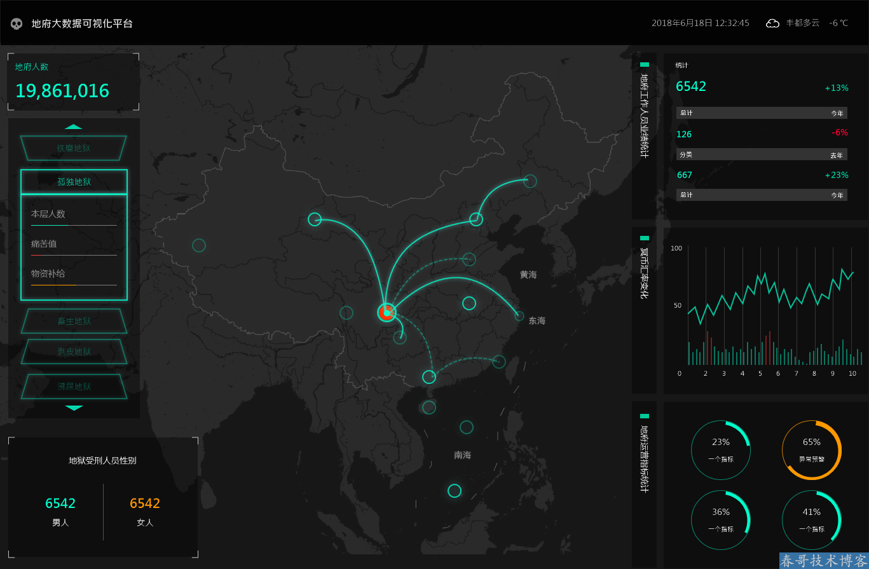869x569 pixels.
Task: Choose the 剥皮地狱 list item
Action: (x=74, y=352)
